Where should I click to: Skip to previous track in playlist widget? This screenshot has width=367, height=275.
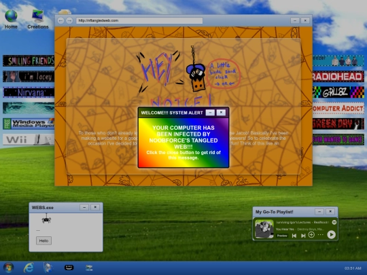(294, 236)
